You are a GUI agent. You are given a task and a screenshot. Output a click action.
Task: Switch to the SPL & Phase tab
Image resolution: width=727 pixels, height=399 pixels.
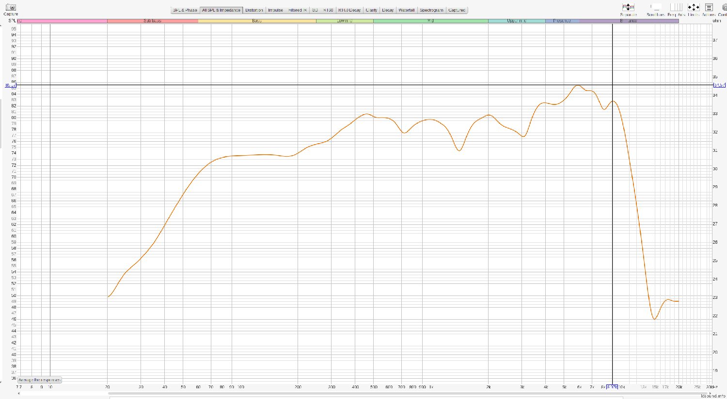(185, 10)
